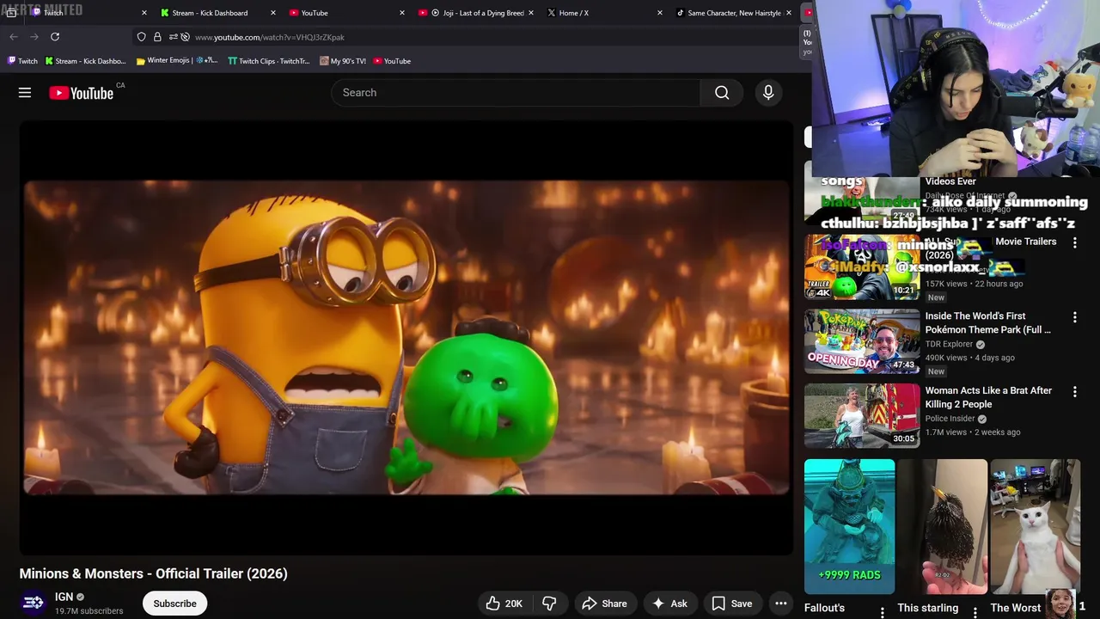Open the 10:21 trailer video thumbnail
Viewport: 1100px width, 619px height.
click(862, 267)
